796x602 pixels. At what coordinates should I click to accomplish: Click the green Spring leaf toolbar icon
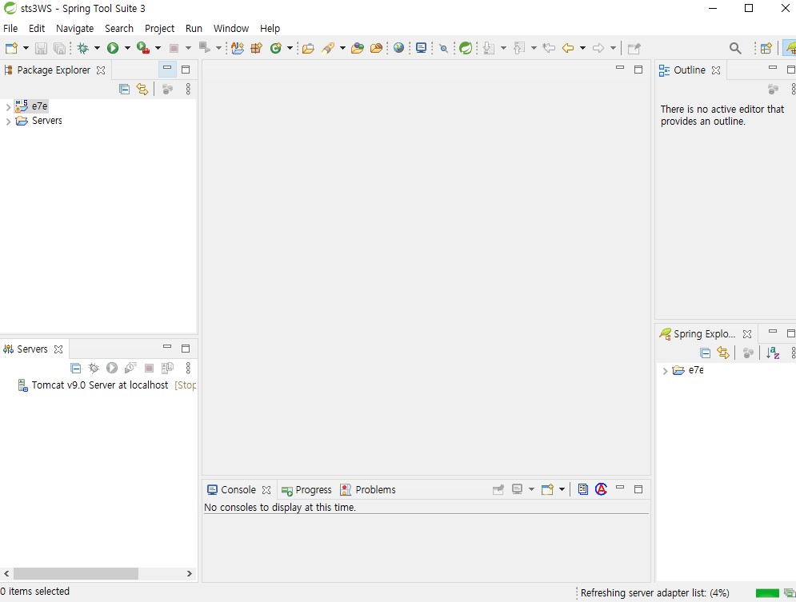(466, 48)
